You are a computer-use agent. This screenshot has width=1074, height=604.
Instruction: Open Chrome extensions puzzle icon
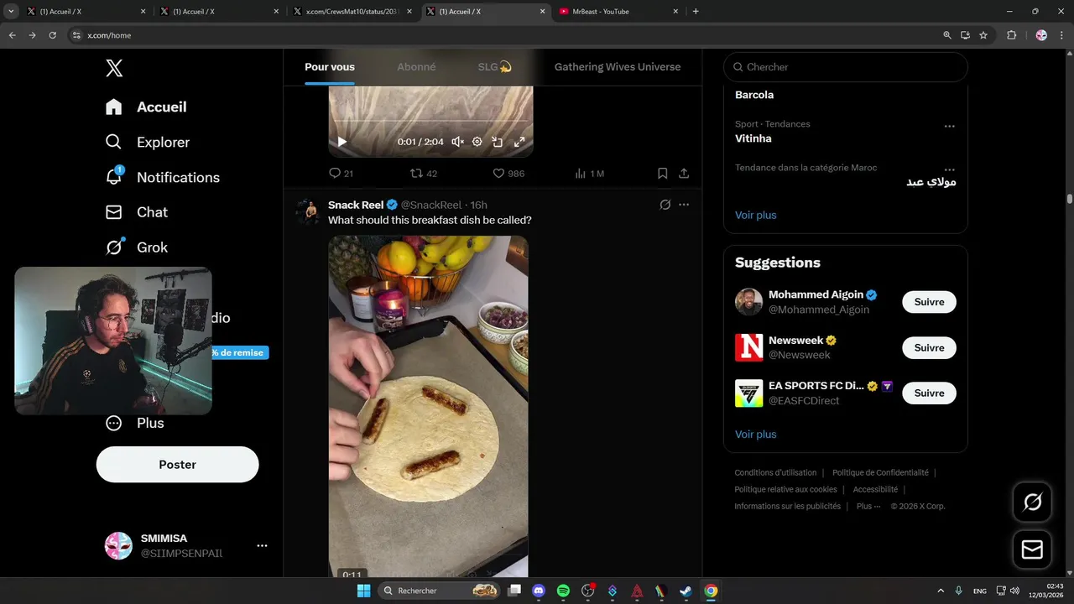point(1011,35)
